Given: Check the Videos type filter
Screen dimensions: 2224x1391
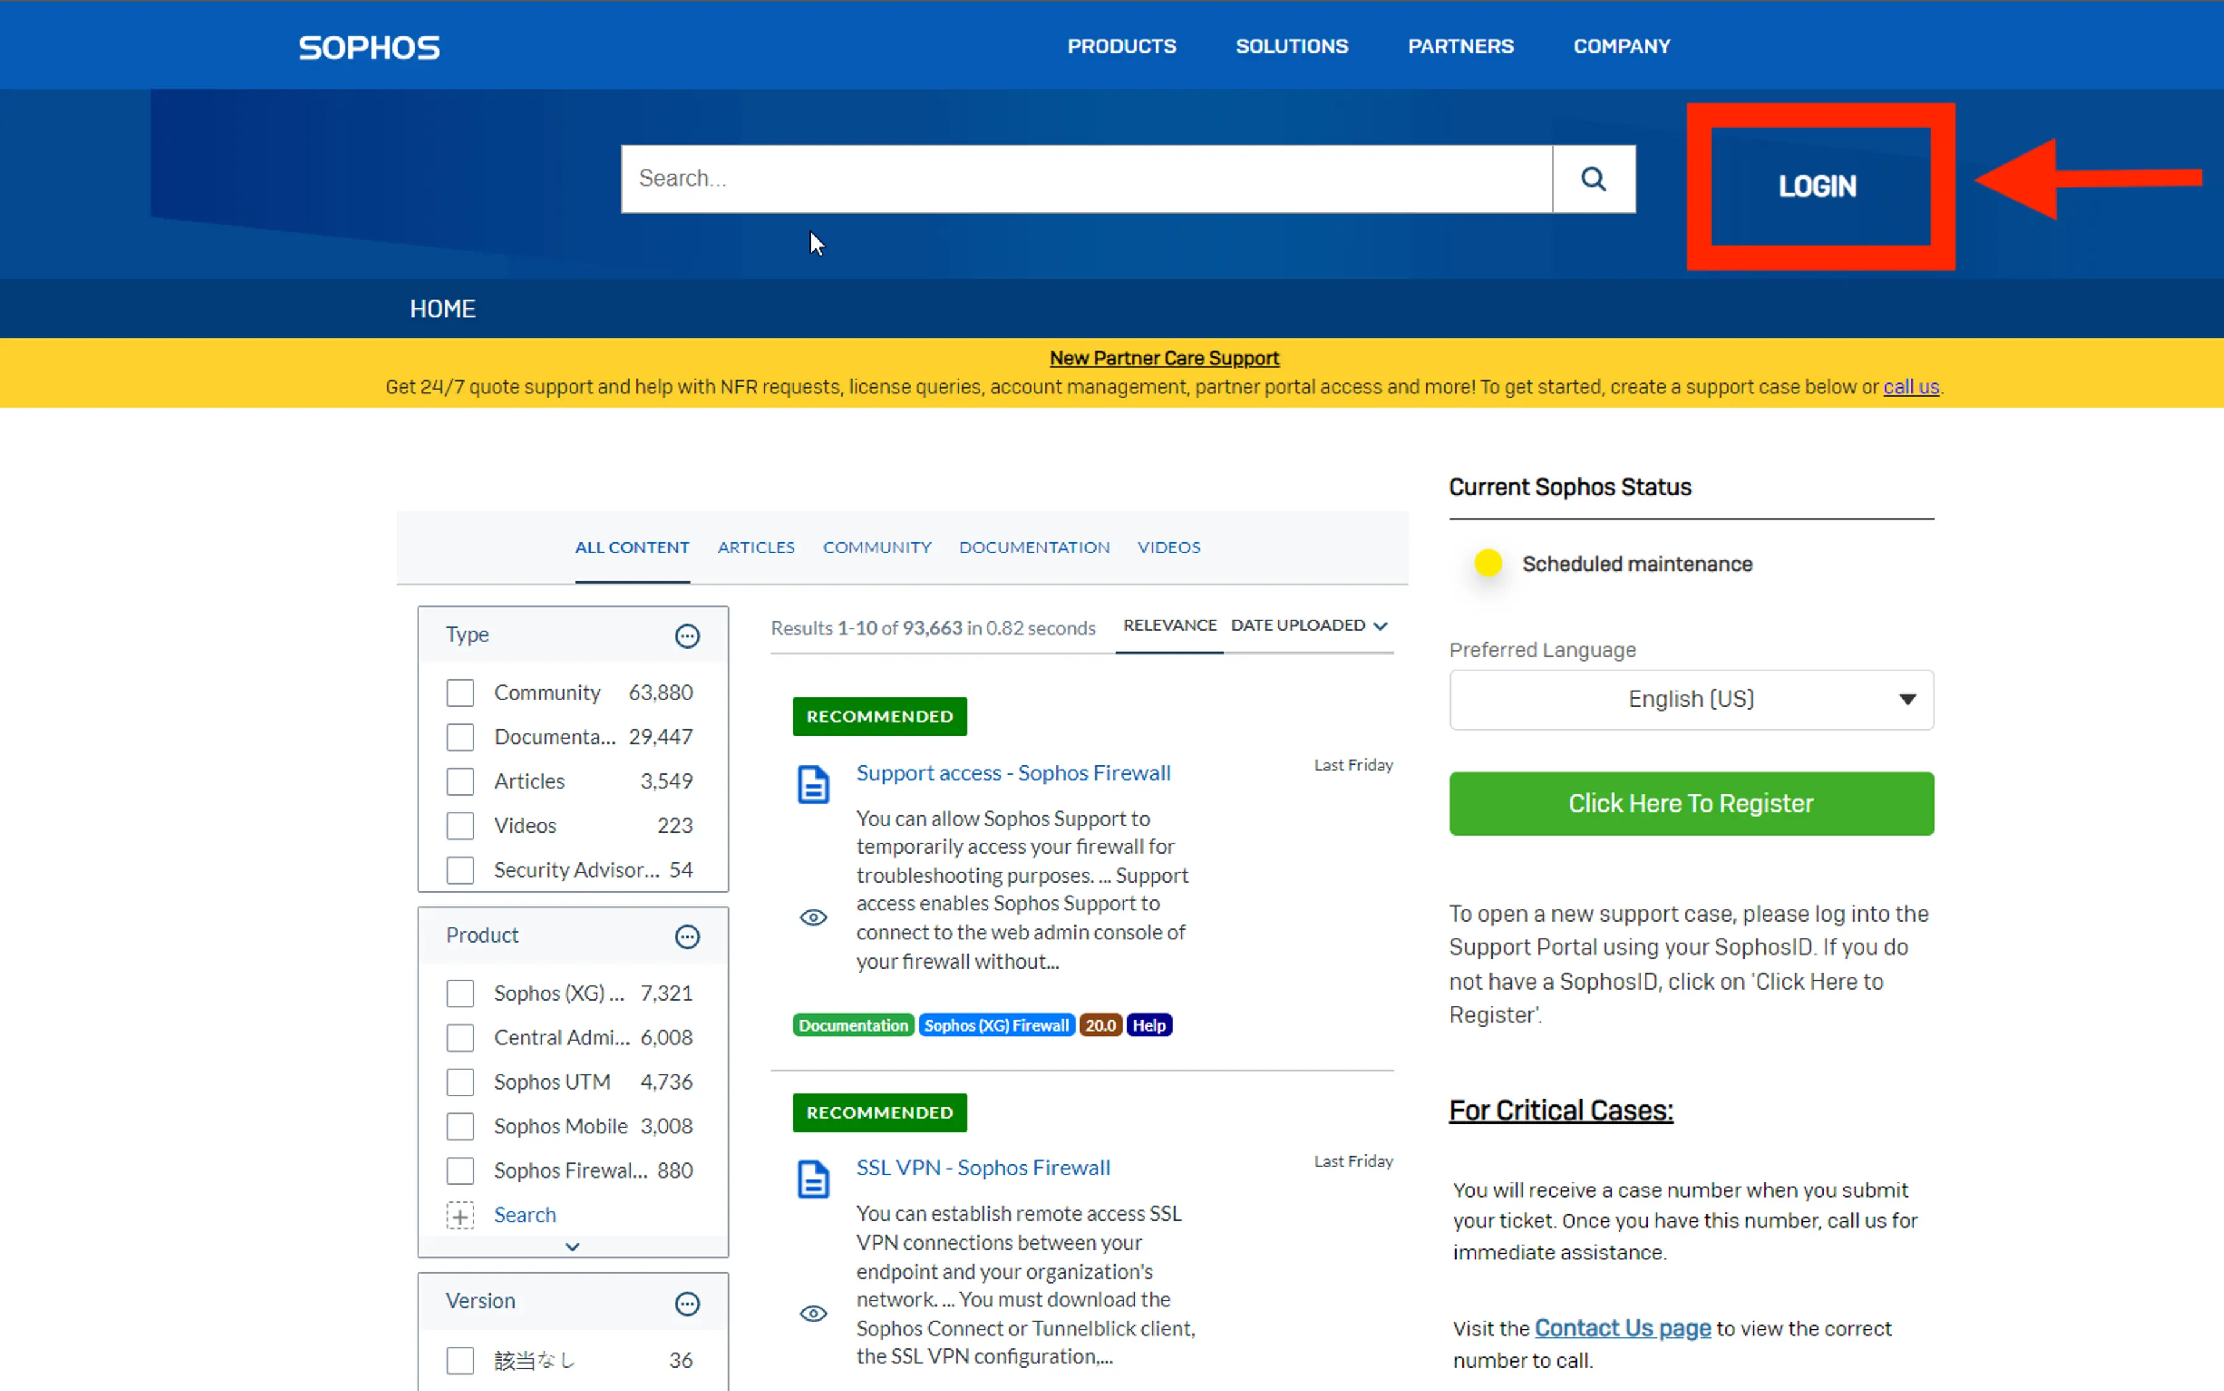Looking at the screenshot, I should click(x=460, y=825).
